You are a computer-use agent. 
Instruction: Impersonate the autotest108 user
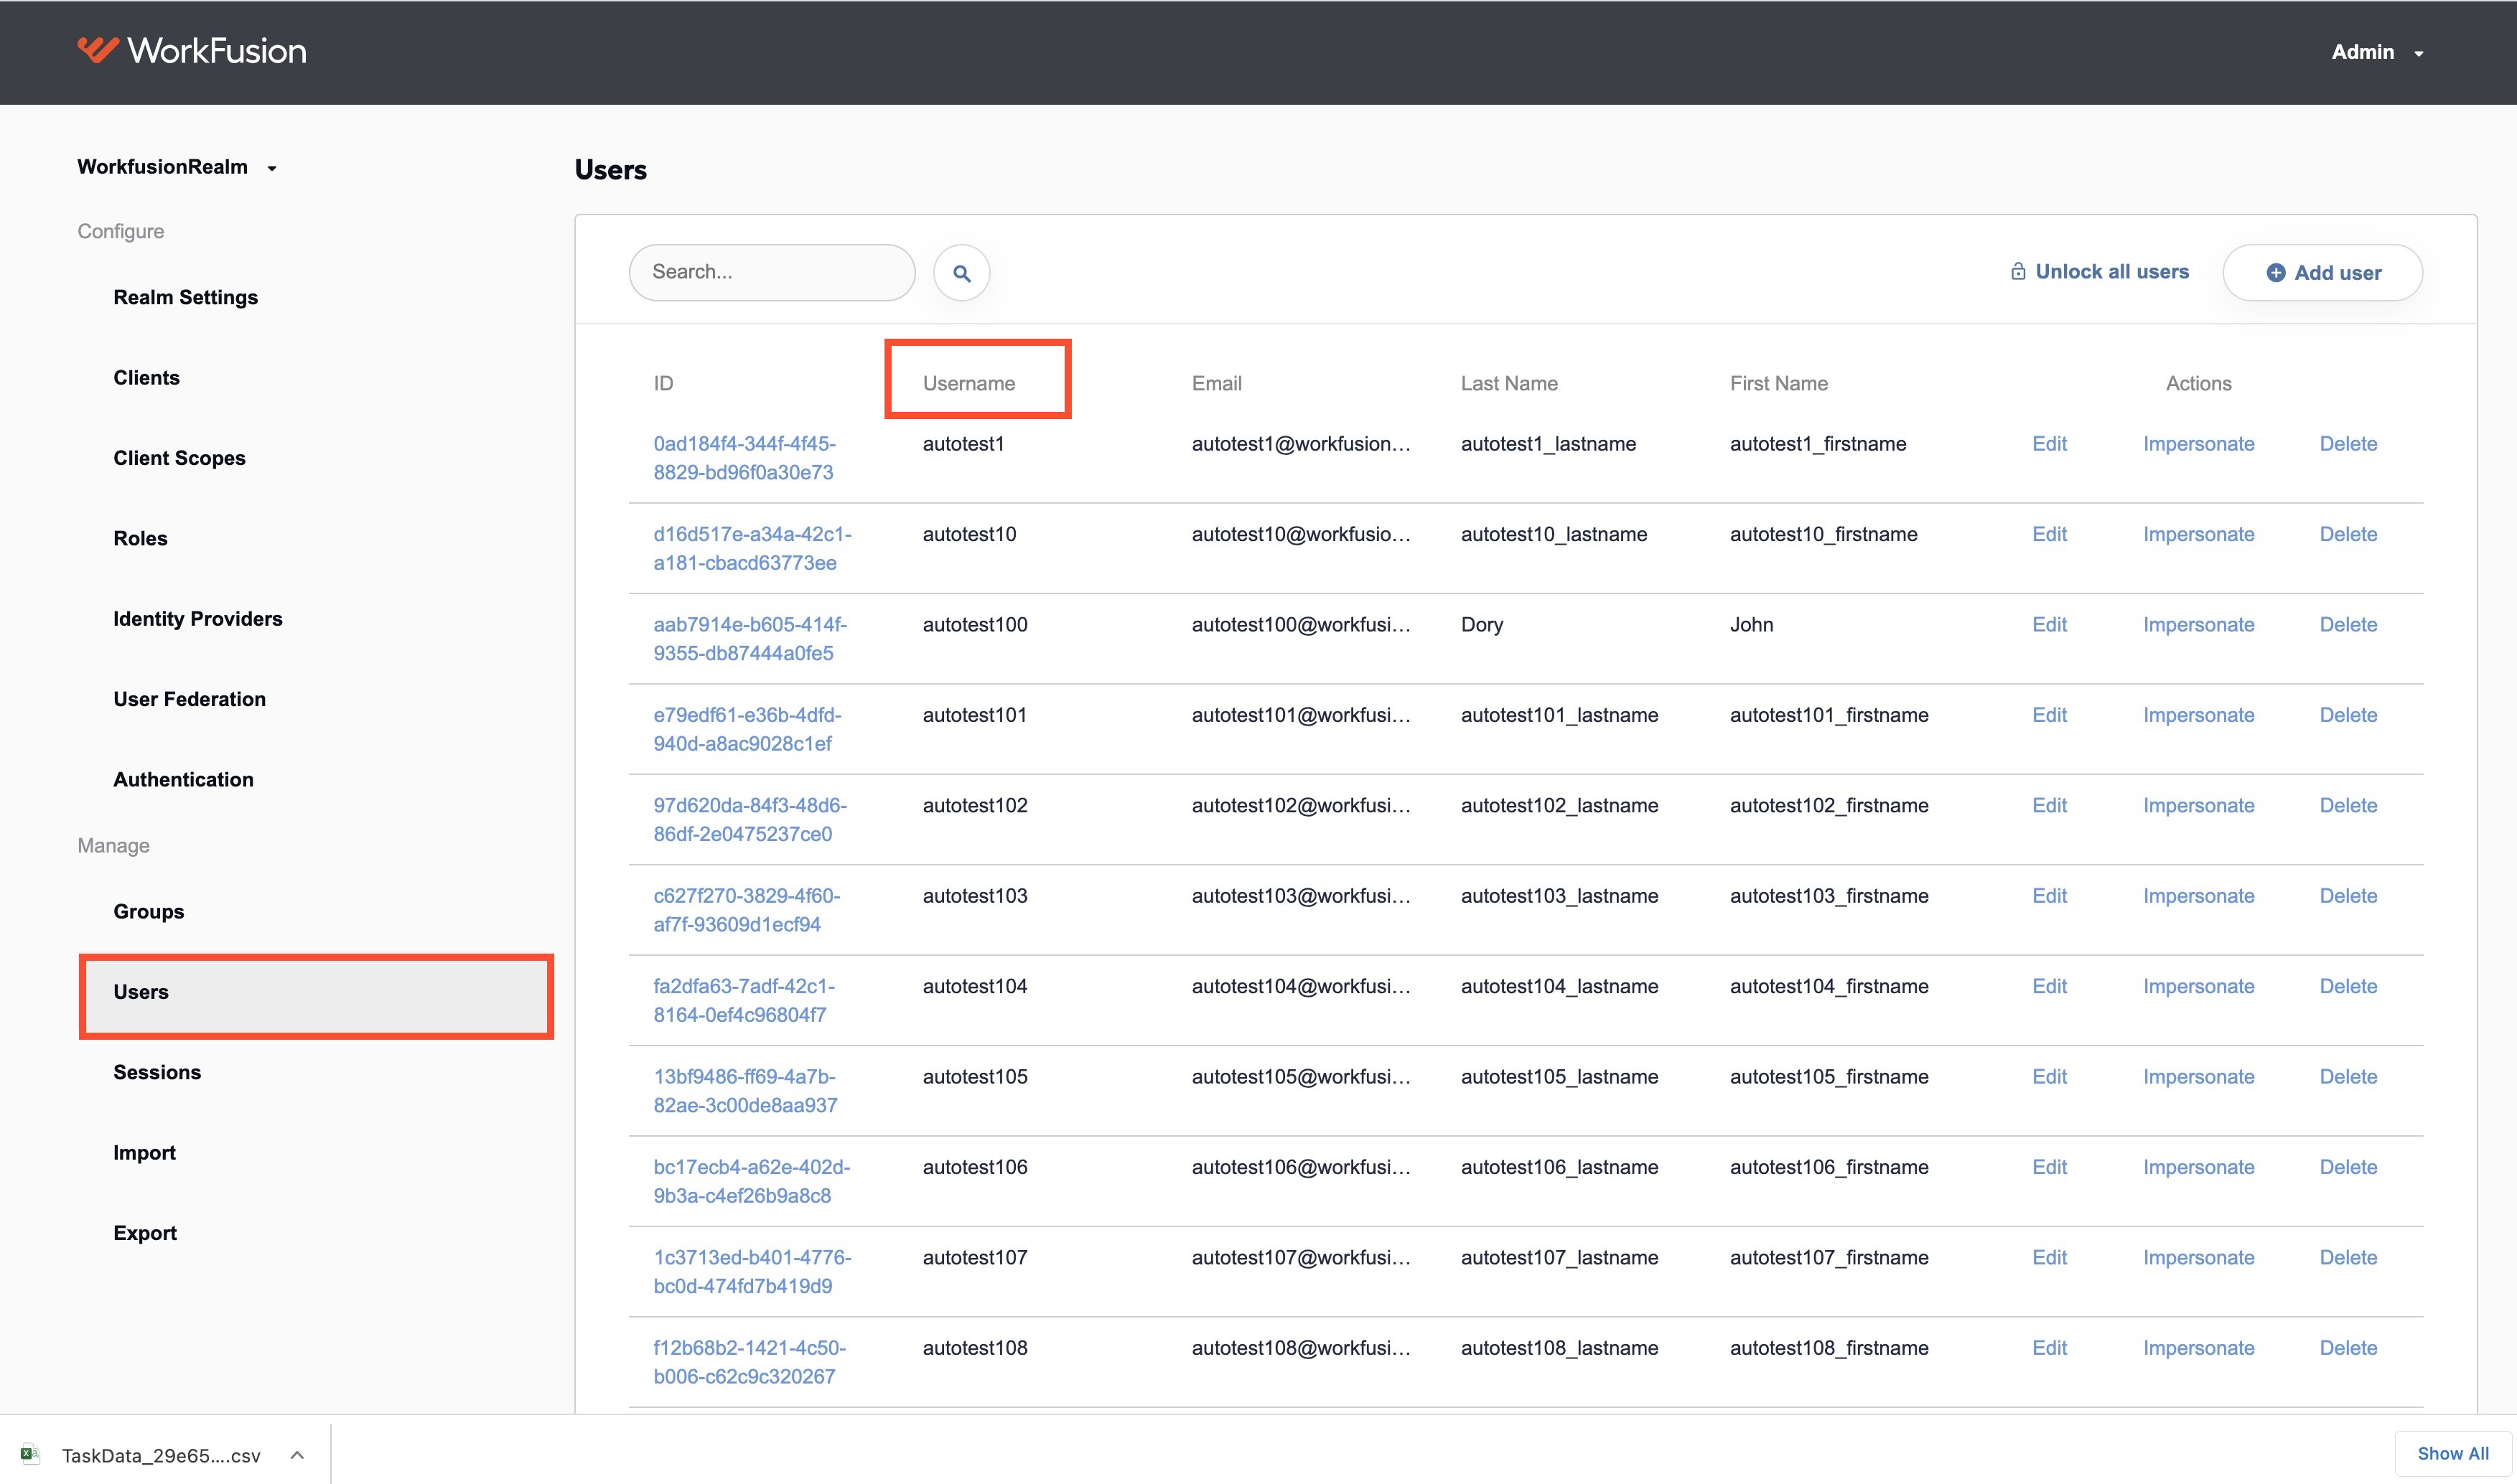2198,1348
